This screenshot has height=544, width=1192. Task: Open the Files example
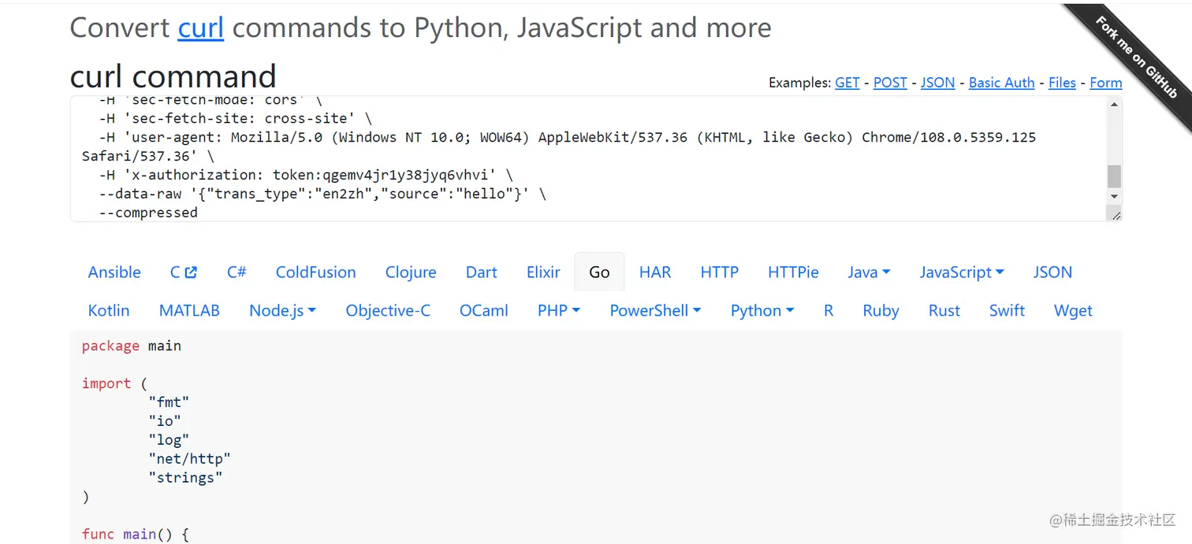1062,83
